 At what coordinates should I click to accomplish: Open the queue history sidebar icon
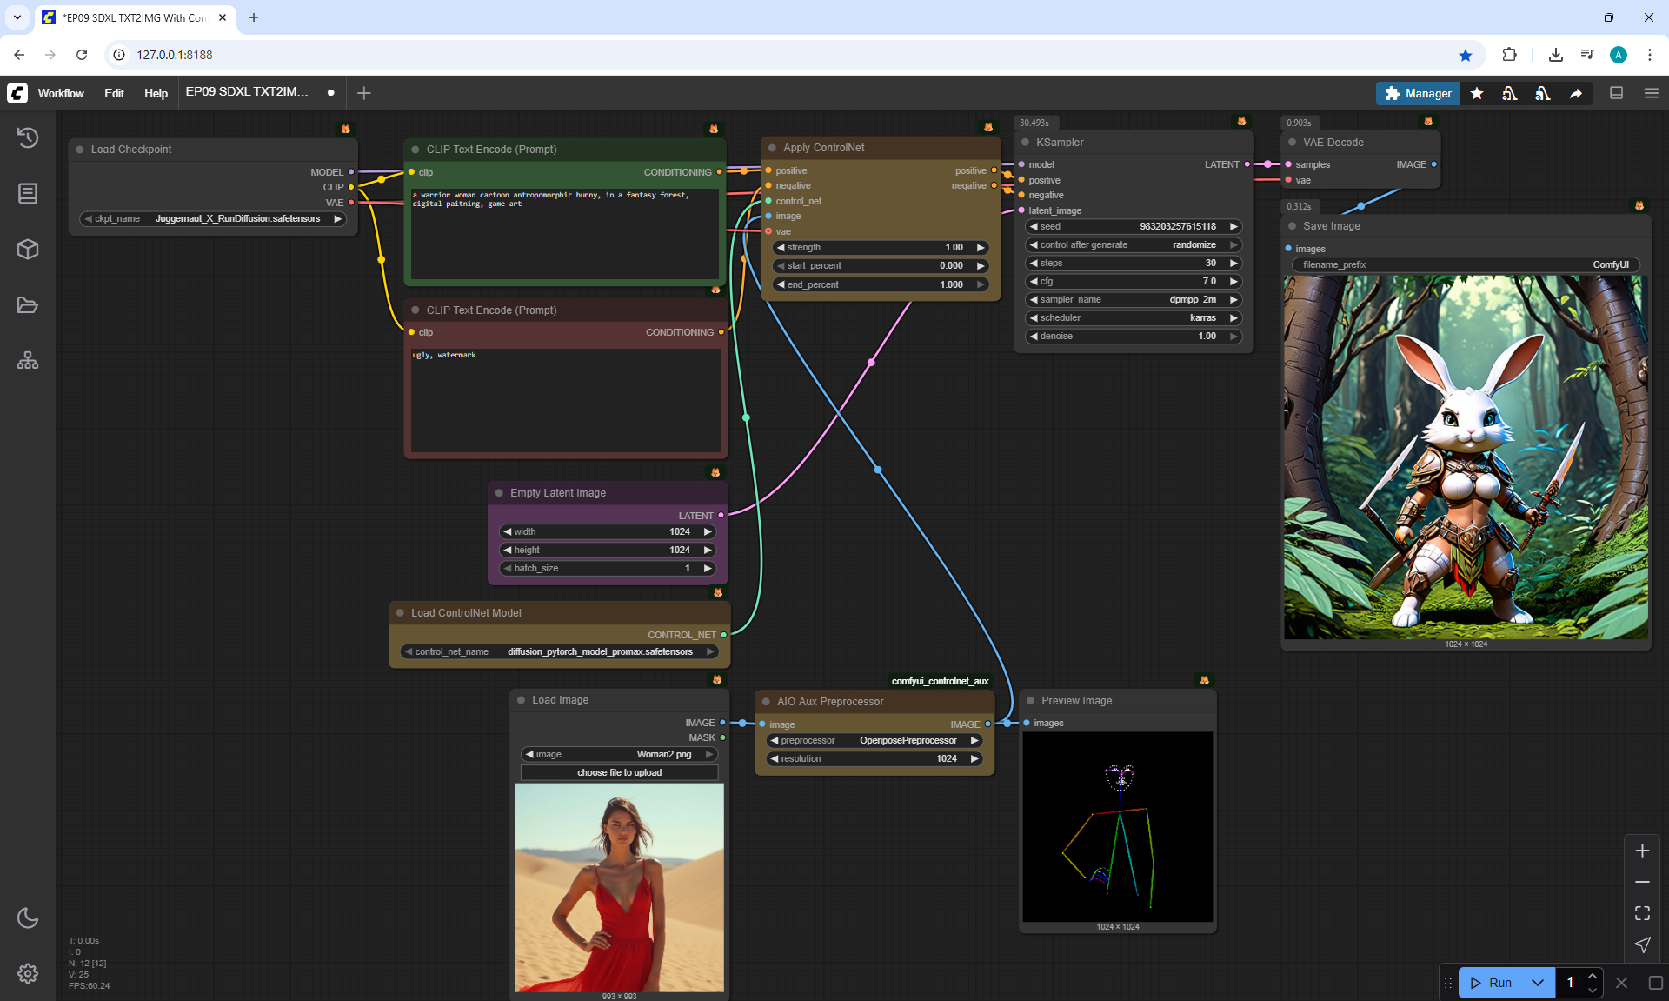pos(28,137)
